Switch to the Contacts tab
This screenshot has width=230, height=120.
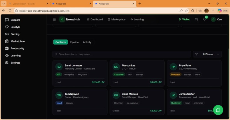[60, 42]
